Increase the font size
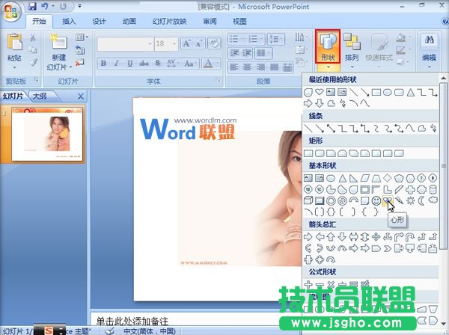449x335 pixels. [186, 43]
